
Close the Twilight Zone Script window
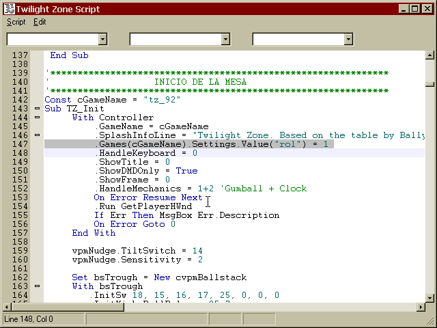click(427, 9)
